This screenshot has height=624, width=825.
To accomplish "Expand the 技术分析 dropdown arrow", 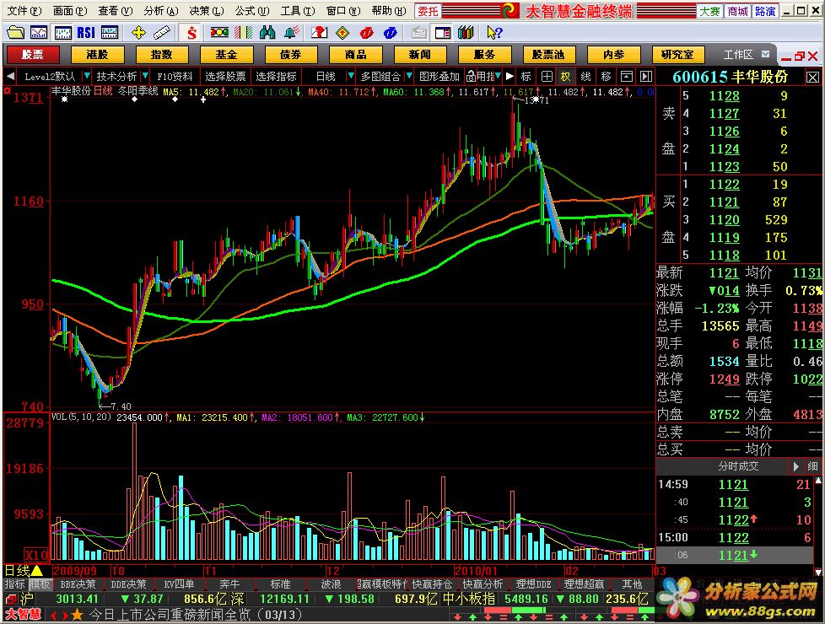I will pos(145,76).
